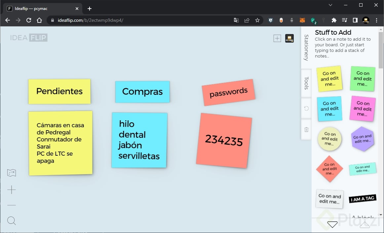The width and height of the screenshot is (384, 233).
Task: Click the translate page icon
Action: [236, 20]
